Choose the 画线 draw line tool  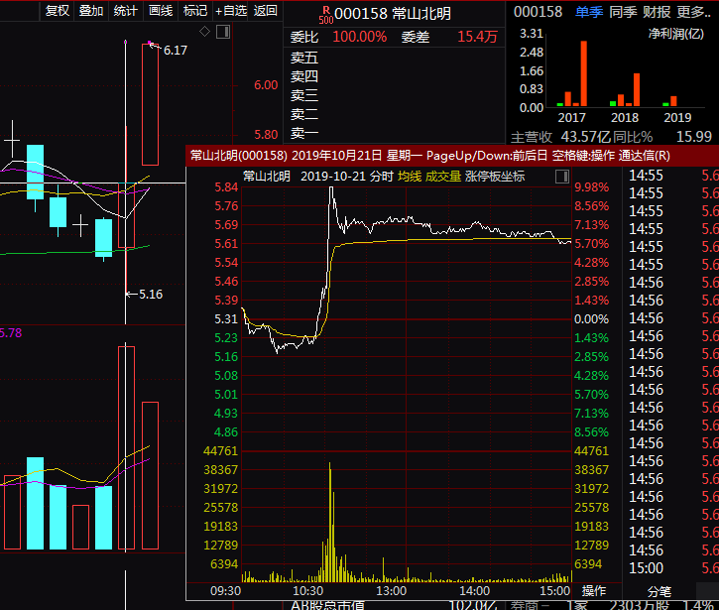161,10
